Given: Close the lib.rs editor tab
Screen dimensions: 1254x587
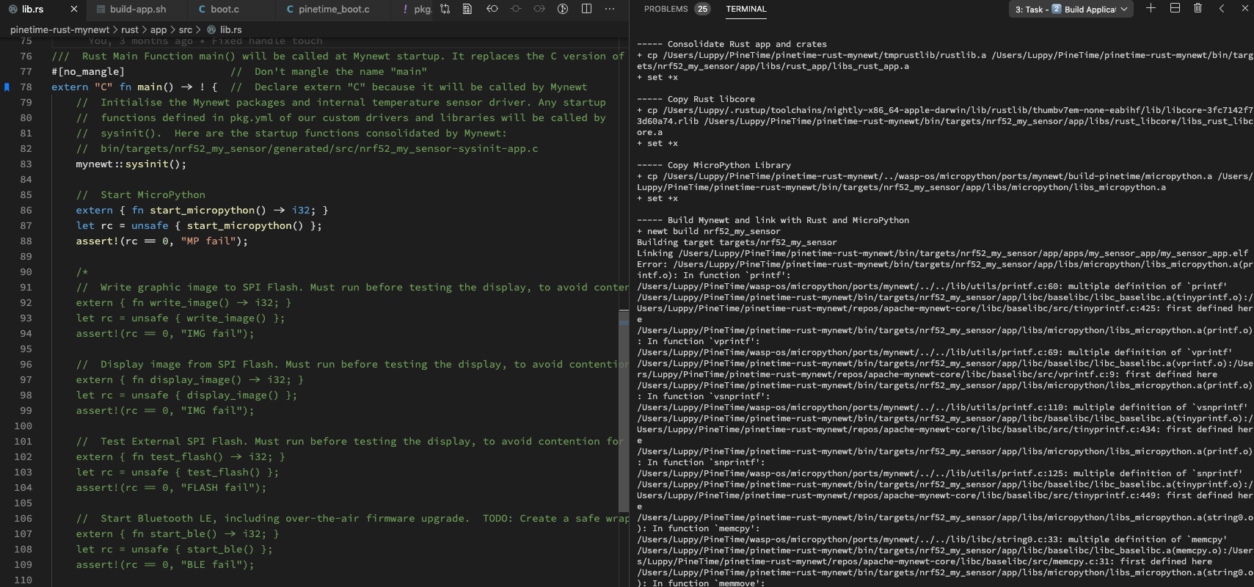Looking at the screenshot, I should tap(73, 10).
